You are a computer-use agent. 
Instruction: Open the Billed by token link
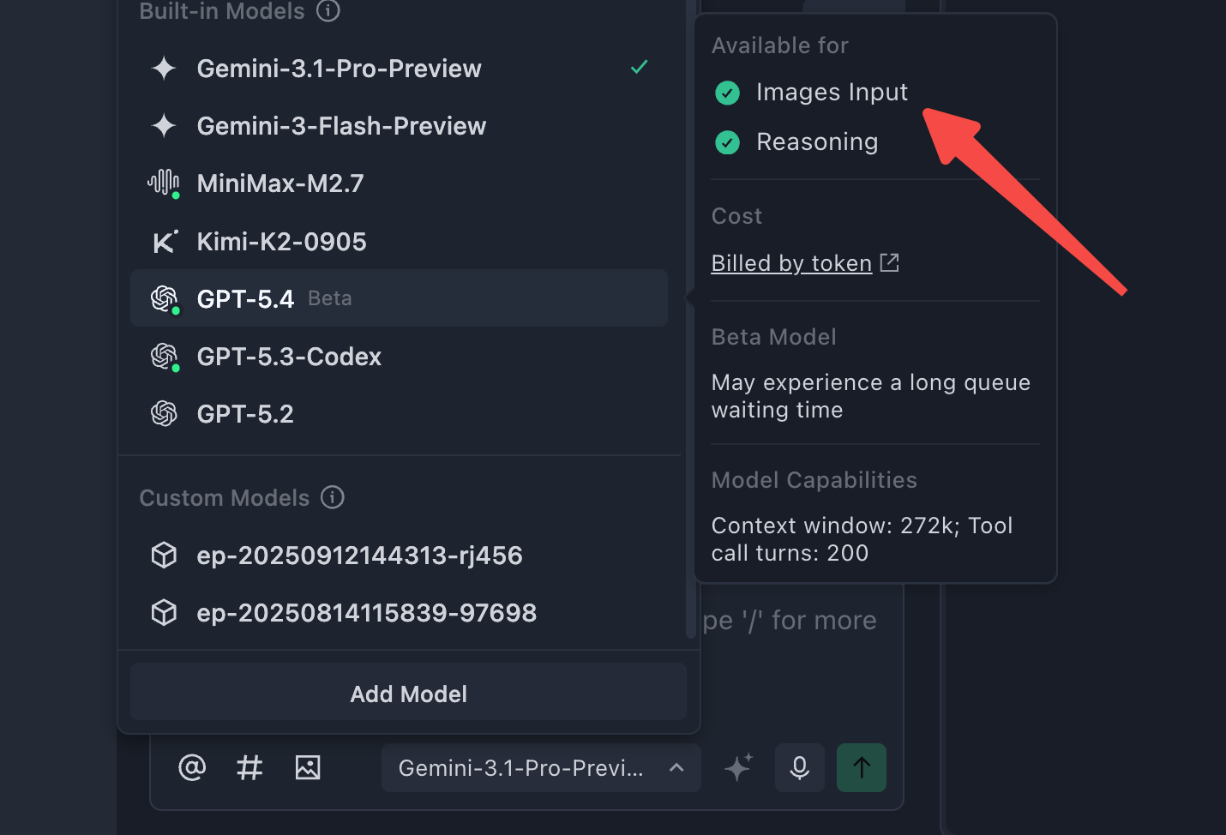point(791,263)
